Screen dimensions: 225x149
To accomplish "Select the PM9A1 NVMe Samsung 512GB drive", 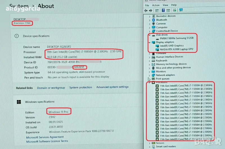I will coord(177,38).
